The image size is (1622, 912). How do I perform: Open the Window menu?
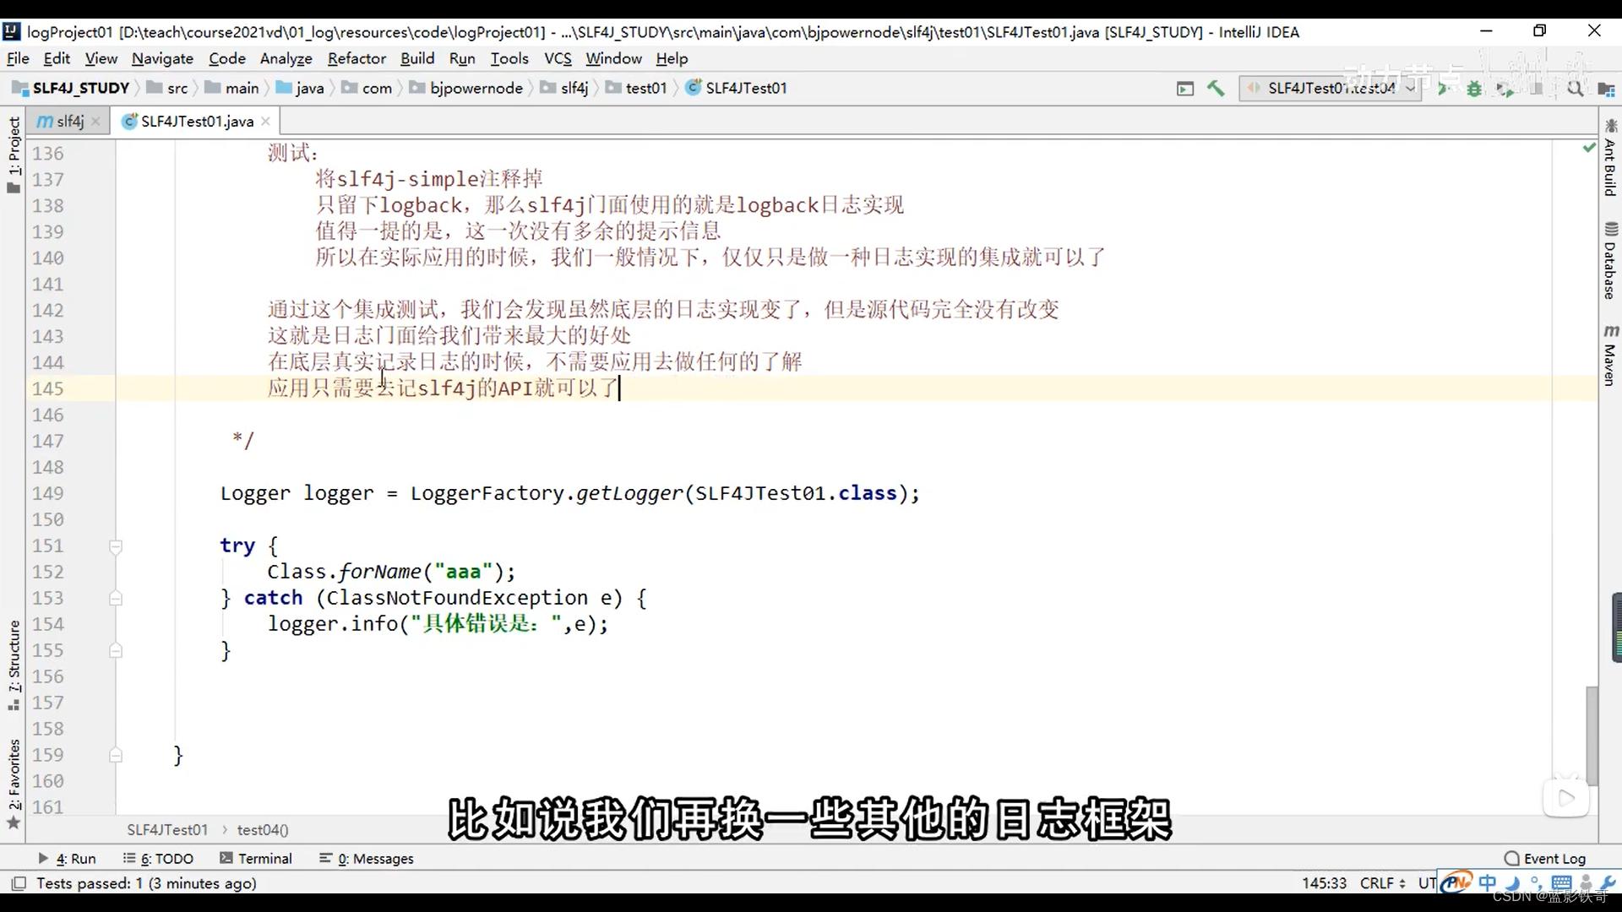[x=613, y=58]
